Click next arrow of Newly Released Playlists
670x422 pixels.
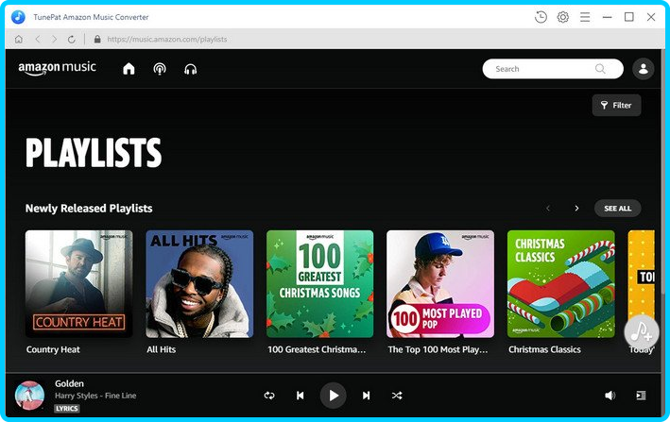576,209
